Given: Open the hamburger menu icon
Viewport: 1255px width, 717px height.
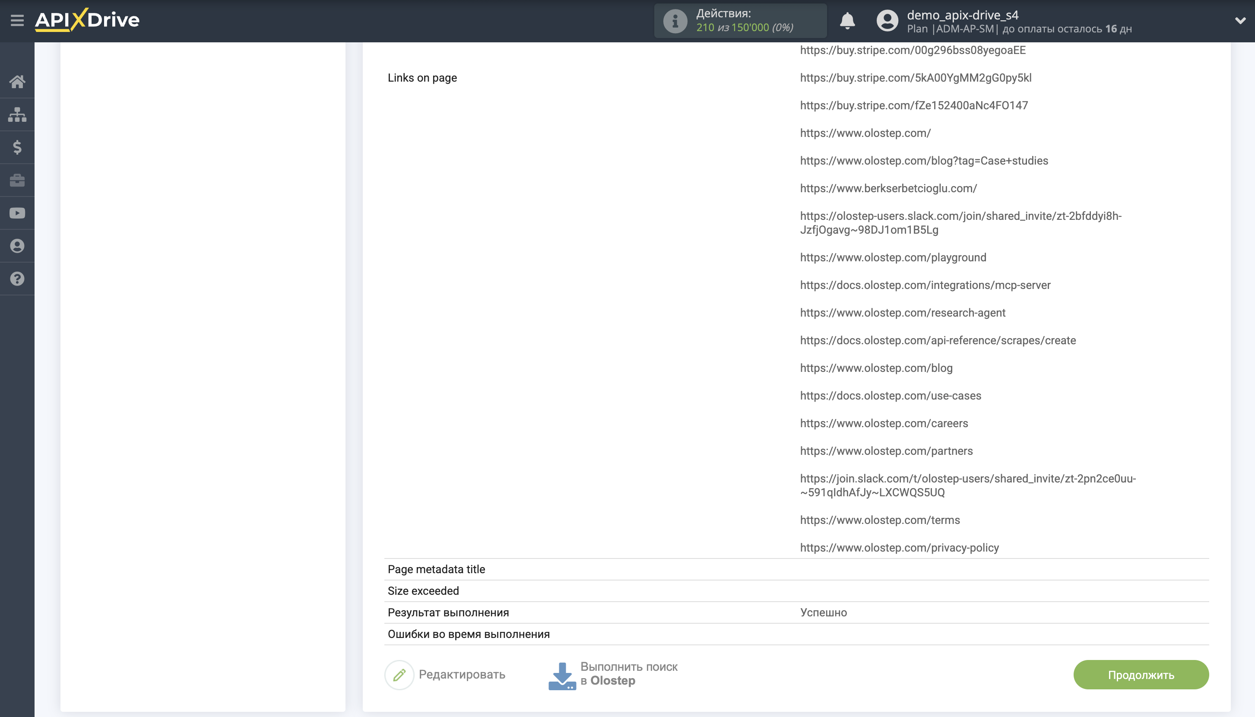Looking at the screenshot, I should pos(17,21).
